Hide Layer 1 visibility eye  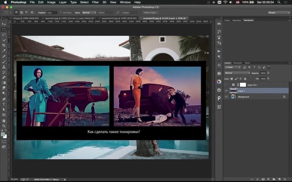226,91
